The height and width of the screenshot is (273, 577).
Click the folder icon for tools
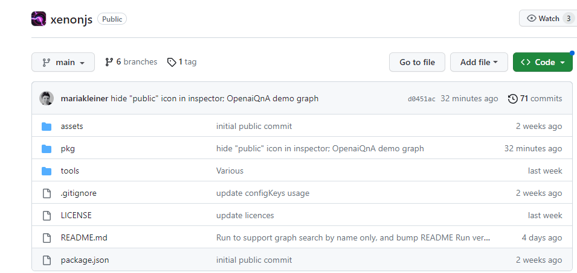point(47,171)
